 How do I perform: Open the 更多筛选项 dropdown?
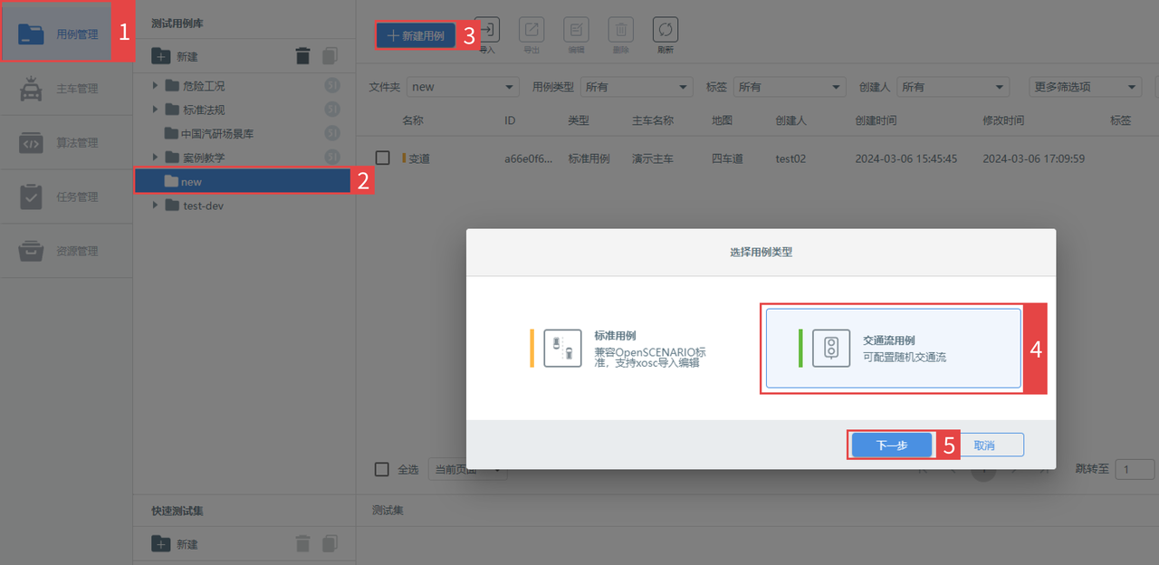[1085, 87]
